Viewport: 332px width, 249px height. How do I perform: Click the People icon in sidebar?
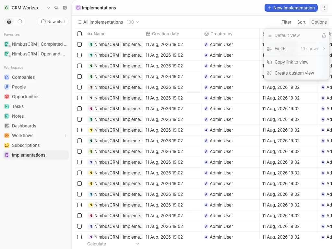point(7,87)
